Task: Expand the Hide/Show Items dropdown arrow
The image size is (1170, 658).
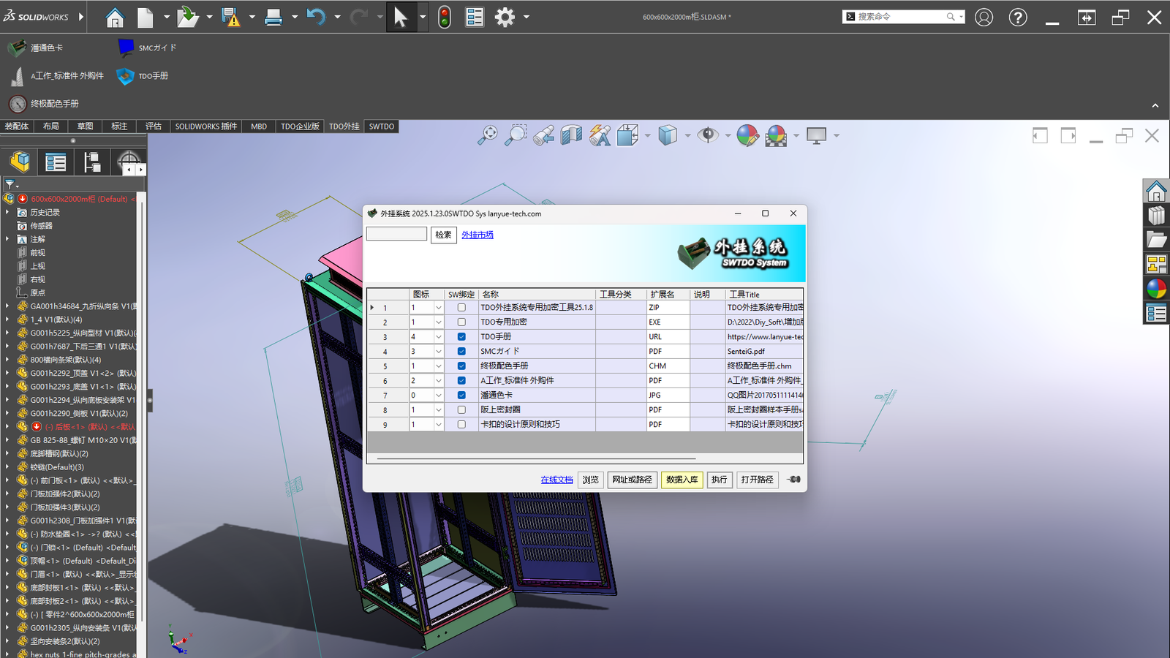Action: pos(728,136)
